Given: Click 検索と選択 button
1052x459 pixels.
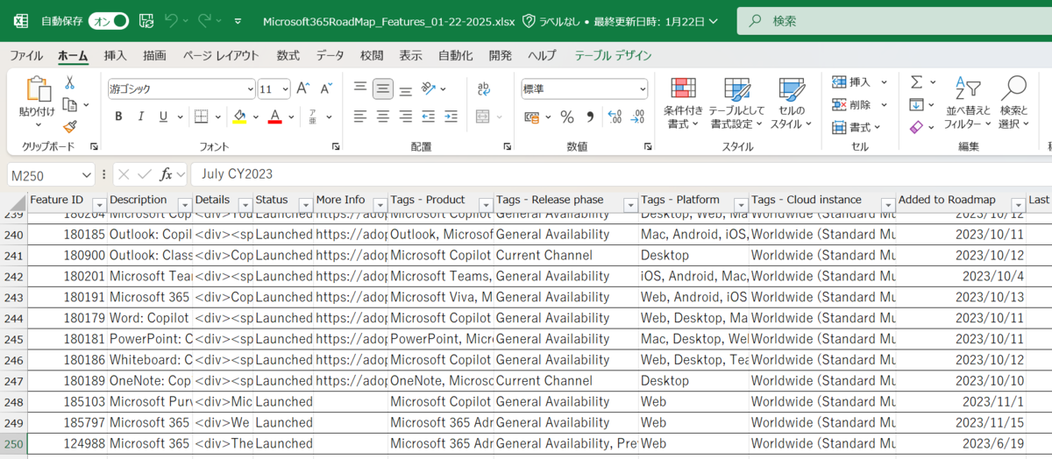Looking at the screenshot, I should coord(1014,103).
